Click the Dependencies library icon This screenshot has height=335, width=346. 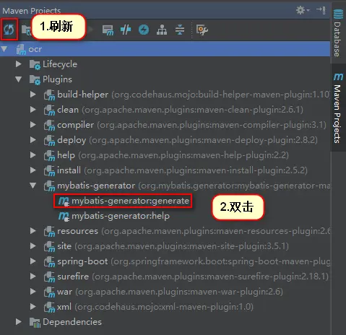(x=35, y=322)
